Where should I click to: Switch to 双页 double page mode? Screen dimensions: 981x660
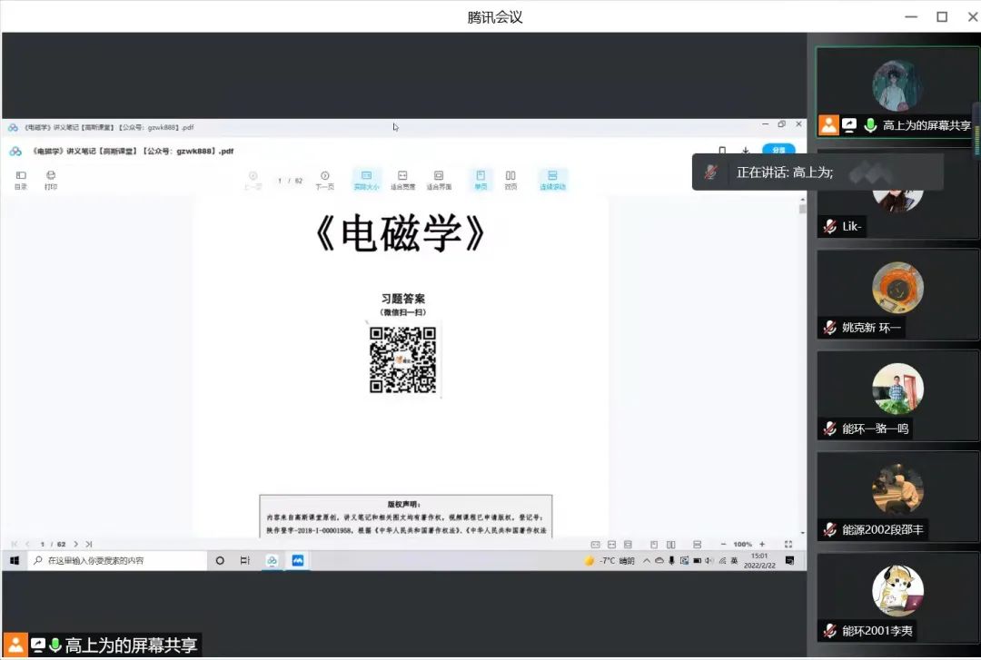[510, 180]
